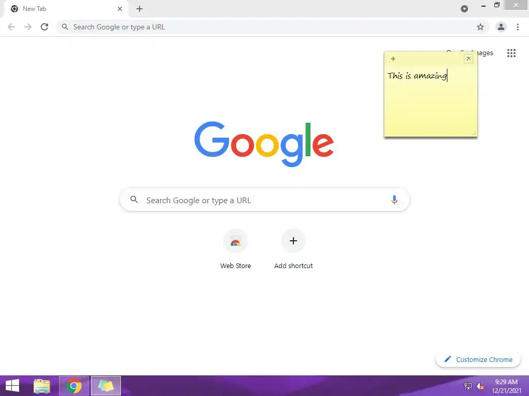529x396 pixels.
Task: Click the browser forward arrow
Action: (28, 27)
